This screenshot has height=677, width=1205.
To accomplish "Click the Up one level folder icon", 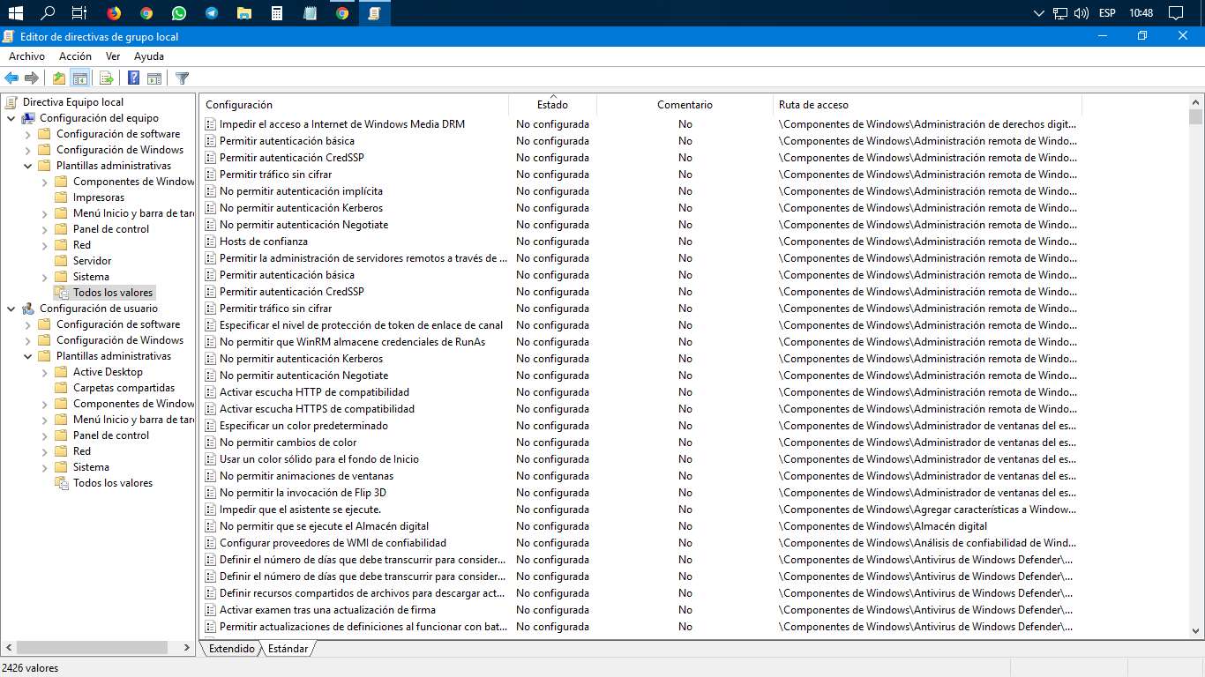I will 59,78.
